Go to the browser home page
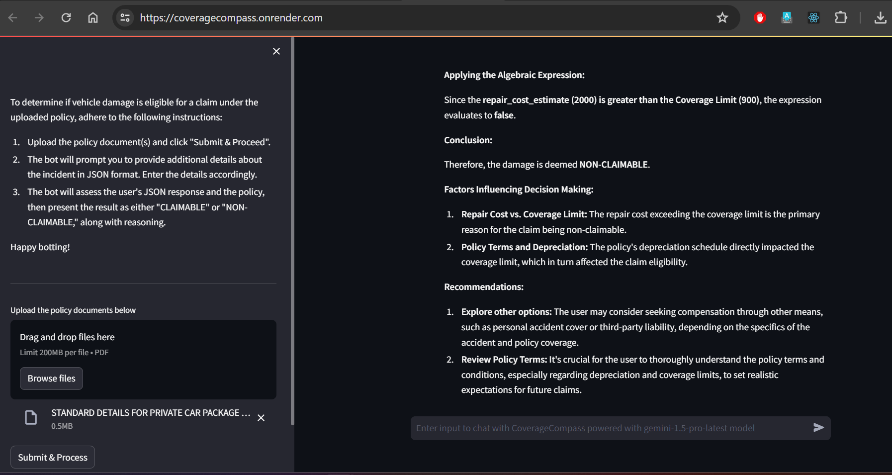The height and width of the screenshot is (475, 892). [93, 18]
